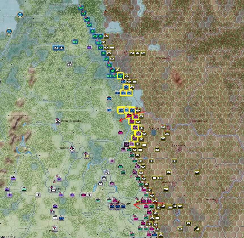Select the black-highlighted purple infantry counter
Screen dimensions: 244x238
pyautogui.click(x=127, y=144)
